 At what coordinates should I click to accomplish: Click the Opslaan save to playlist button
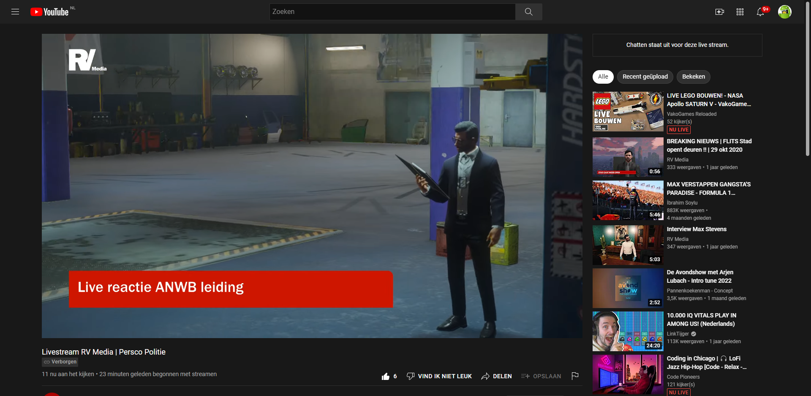pyautogui.click(x=541, y=376)
